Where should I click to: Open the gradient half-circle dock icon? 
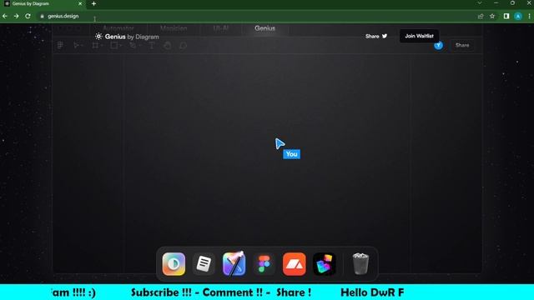pos(174,264)
